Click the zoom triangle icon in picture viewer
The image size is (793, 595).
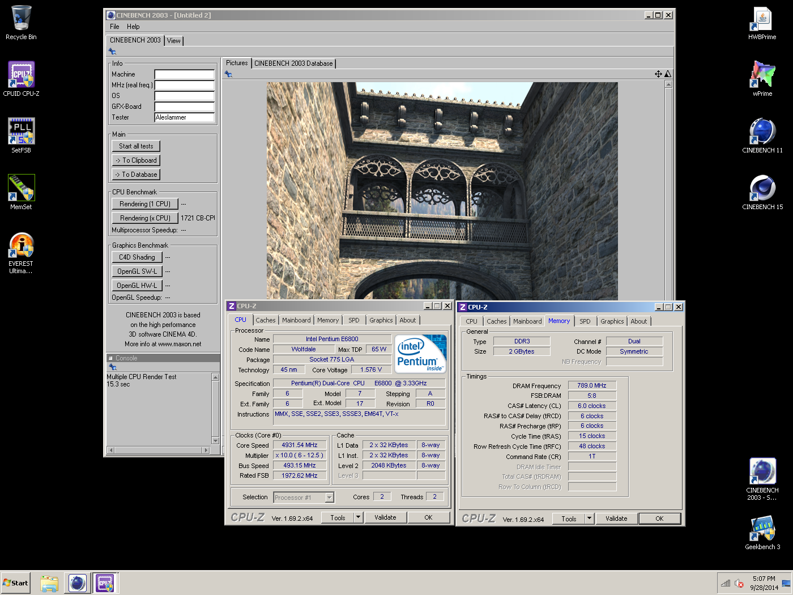(668, 74)
